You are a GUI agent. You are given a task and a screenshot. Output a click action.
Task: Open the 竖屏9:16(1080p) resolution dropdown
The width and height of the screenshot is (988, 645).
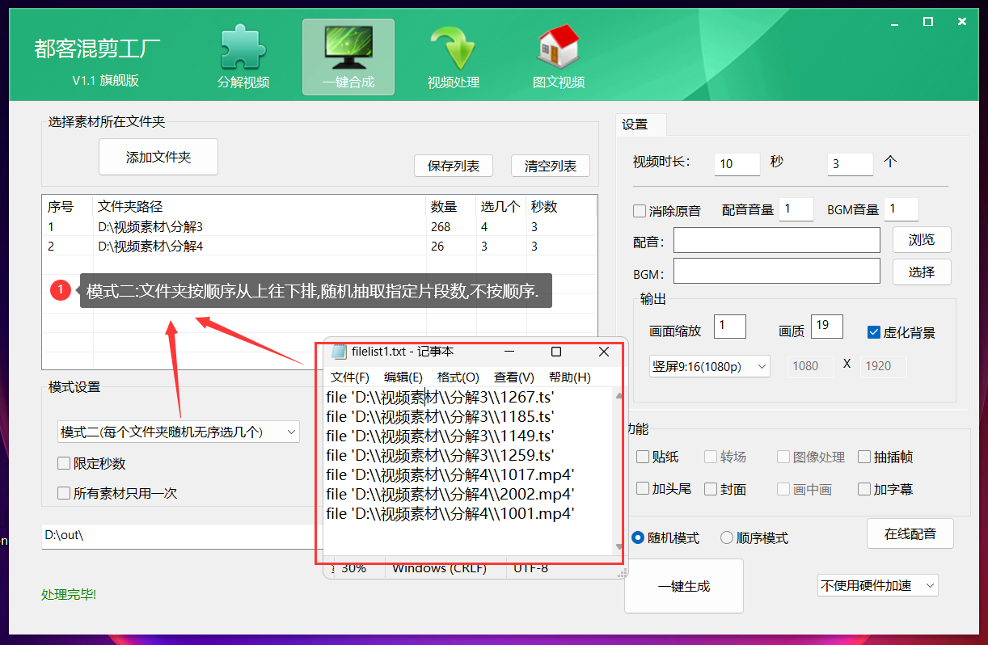(x=710, y=366)
